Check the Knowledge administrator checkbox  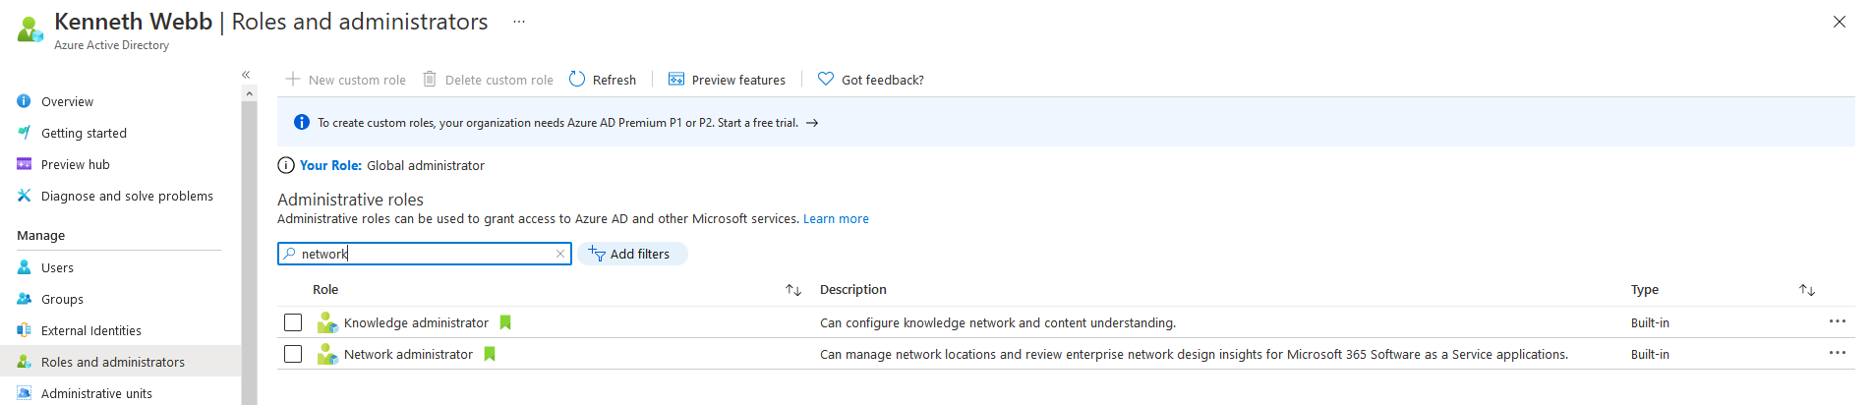point(293,322)
